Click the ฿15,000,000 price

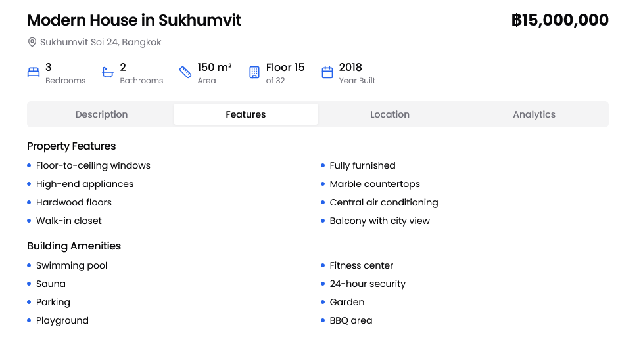point(559,20)
